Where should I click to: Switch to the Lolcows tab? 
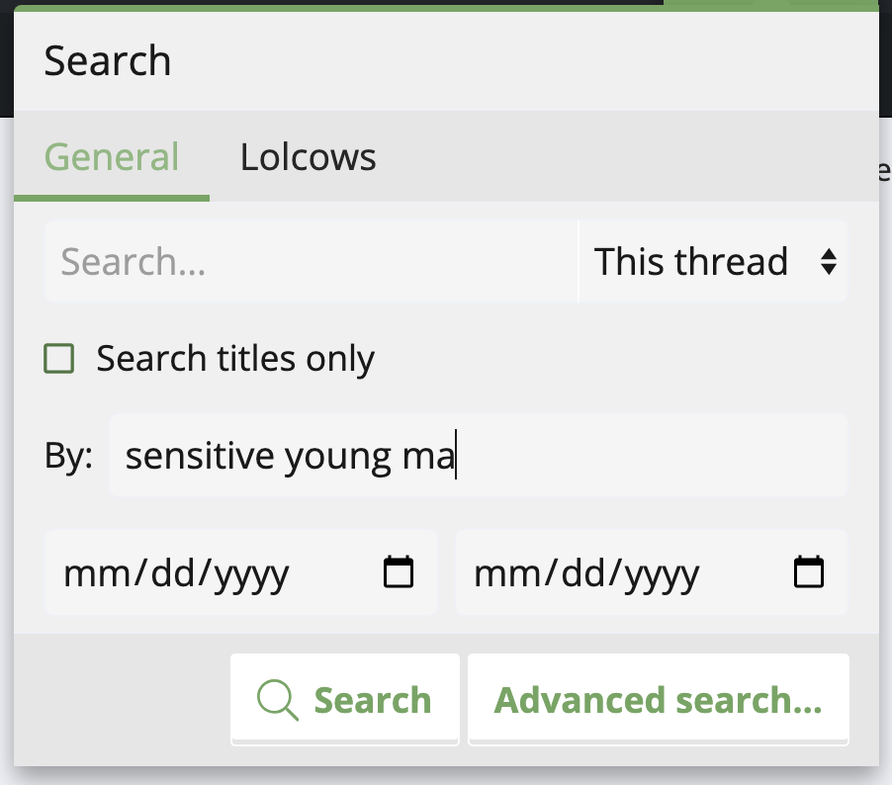coord(308,157)
